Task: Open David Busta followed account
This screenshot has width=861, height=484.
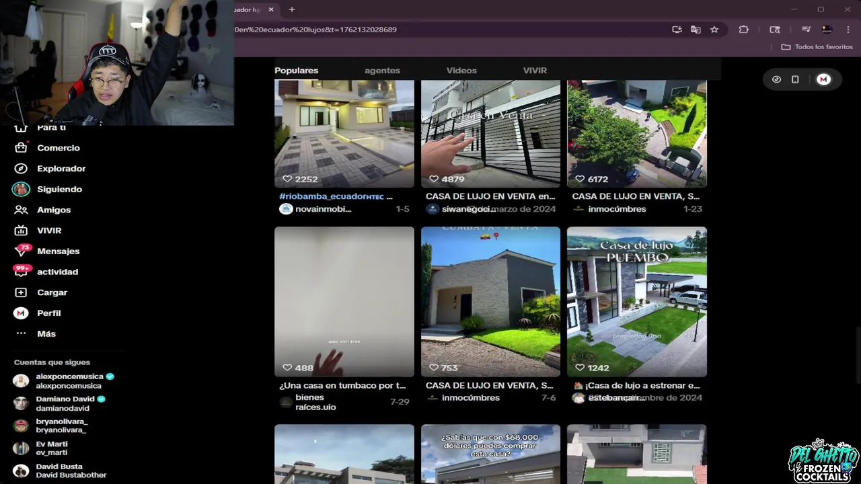Action: point(61,471)
